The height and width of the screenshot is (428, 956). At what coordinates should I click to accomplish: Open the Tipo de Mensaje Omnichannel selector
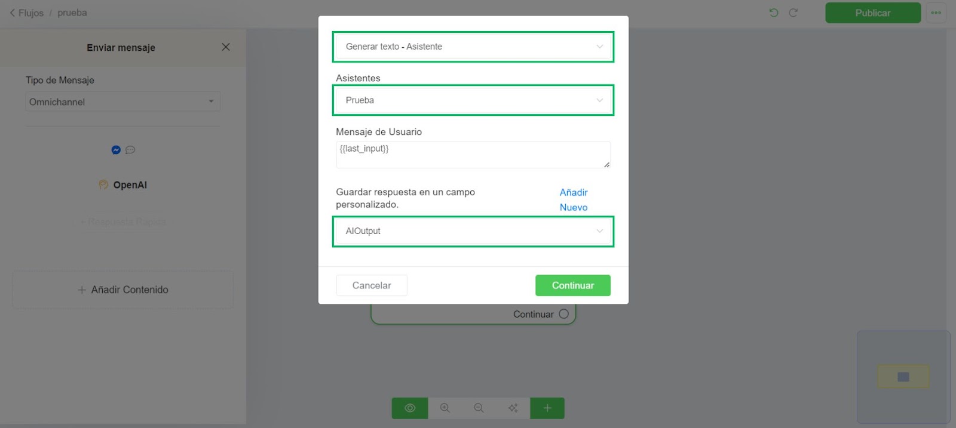pyautogui.click(x=122, y=101)
